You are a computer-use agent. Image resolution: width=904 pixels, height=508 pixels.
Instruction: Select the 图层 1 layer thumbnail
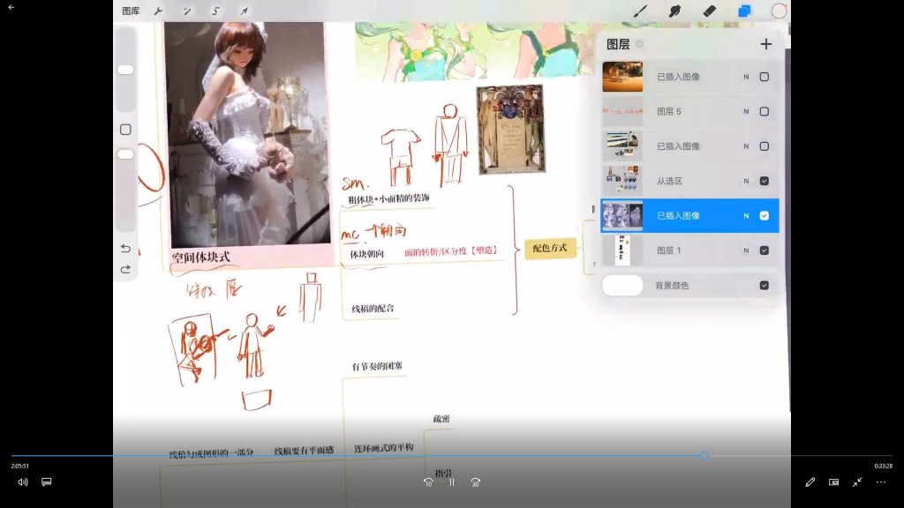point(622,250)
